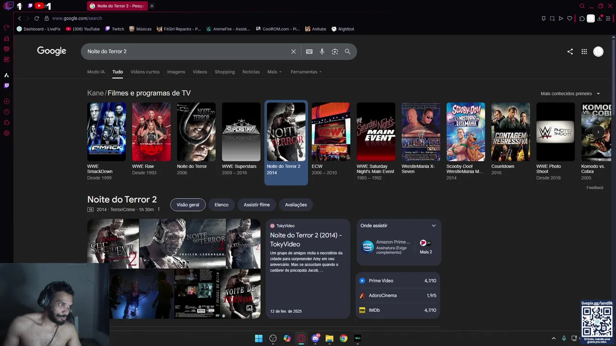Open the Notícias results tab
The image size is (616, 346).
(x=251, y=72)
